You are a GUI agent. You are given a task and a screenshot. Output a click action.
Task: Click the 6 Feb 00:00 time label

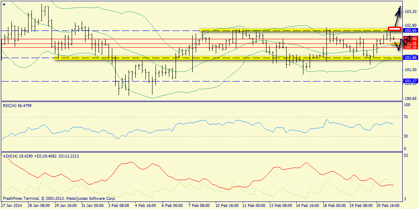click(x=172, y=206)
